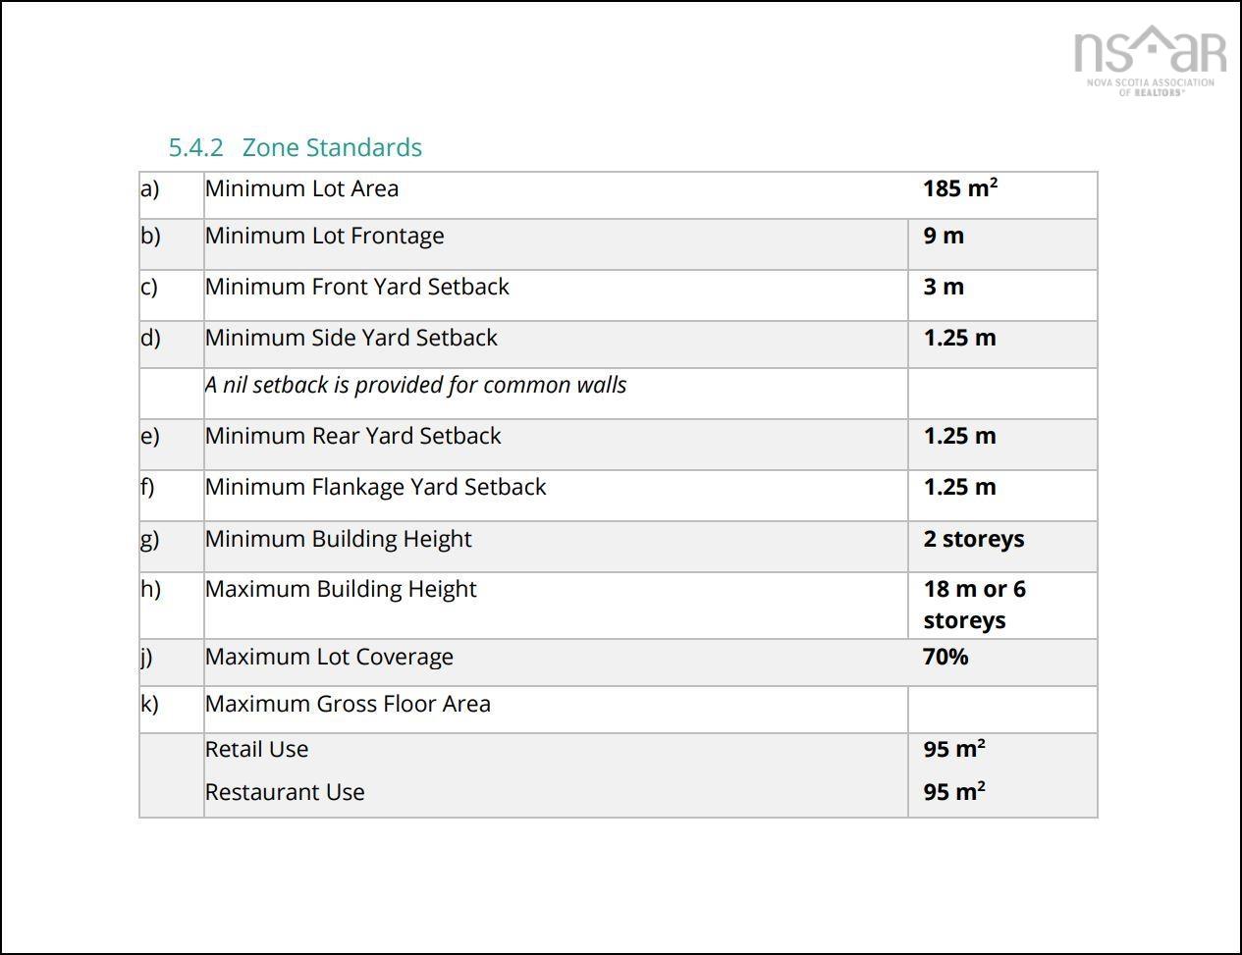Viewport: 1242px width, 955px height.
Task: Click the 185 m² value
Action: (959, 188)
